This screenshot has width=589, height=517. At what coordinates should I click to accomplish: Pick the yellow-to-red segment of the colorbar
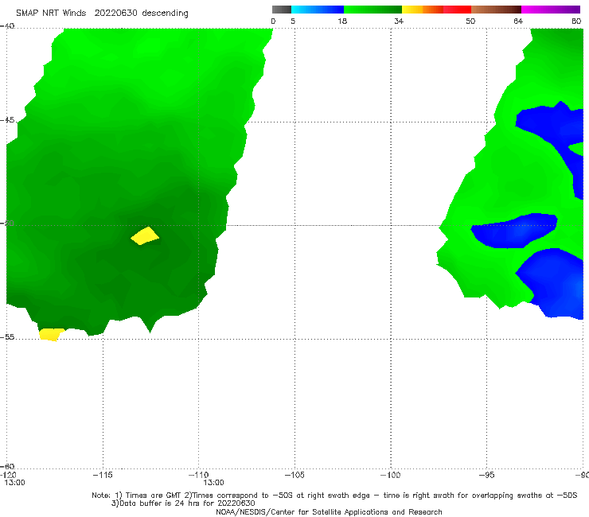[x=436, y=10]
